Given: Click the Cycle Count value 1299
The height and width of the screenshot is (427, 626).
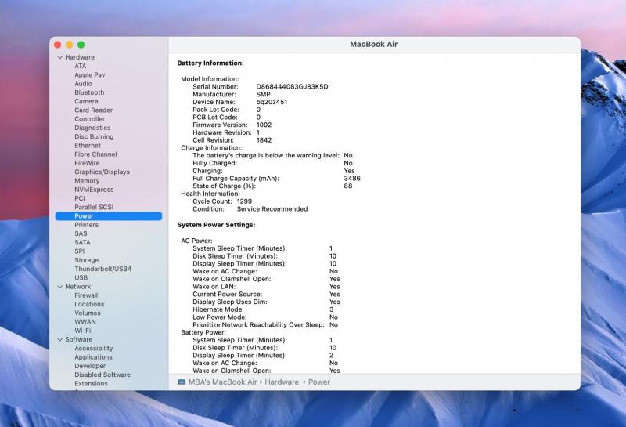Looking at the screenshot, I should [x=244, y=201].
